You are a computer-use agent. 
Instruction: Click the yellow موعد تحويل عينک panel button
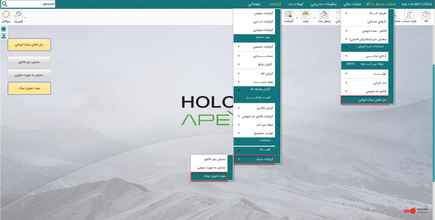(29, 88)
